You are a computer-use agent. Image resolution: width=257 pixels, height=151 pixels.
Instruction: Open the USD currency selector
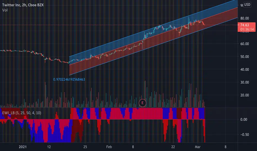click(x=247, y=5)
